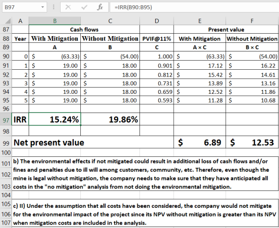The height and width of the screenshot is (228, 279).
Task: Click 'With Mitigation' cash flow header in column B
Action: coord(55,38)
